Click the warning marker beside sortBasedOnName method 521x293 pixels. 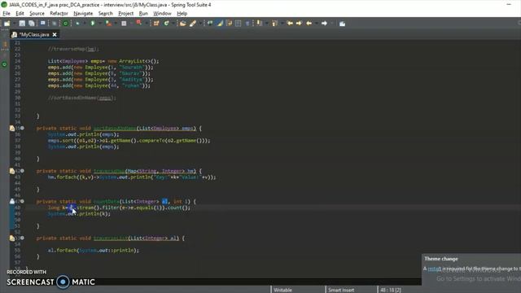coord(12,129)
